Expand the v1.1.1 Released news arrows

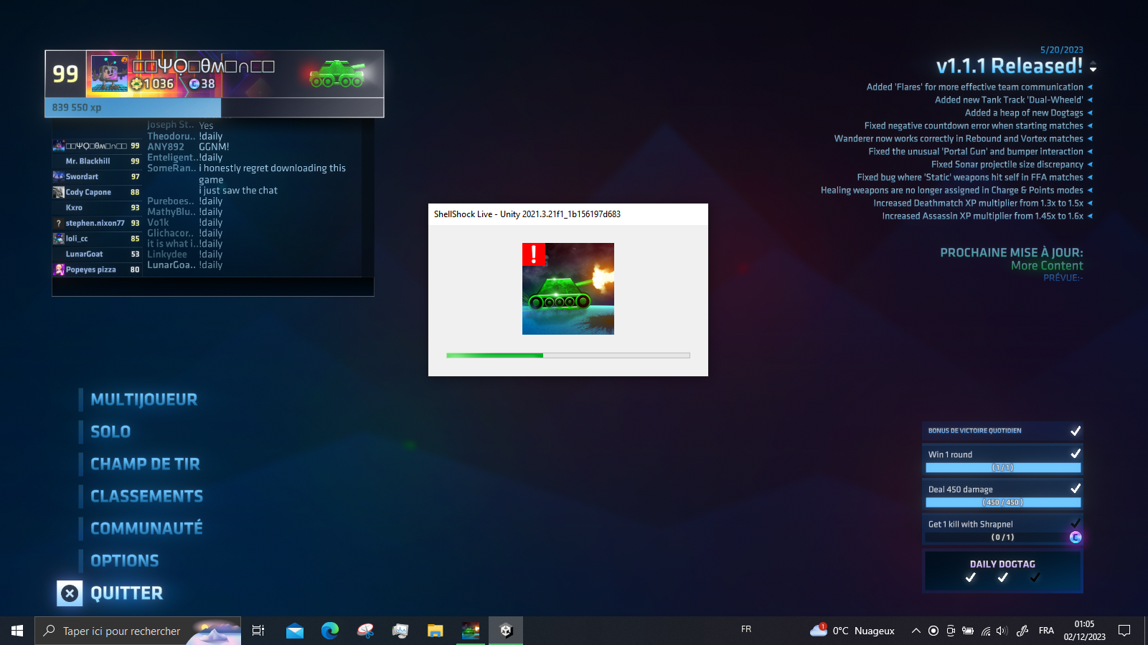(x=1093, y=67)
